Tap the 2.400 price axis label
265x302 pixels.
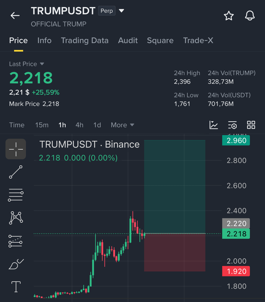tap(237, 211)
